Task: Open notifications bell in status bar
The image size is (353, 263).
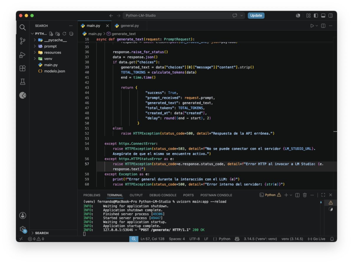Action: click(x=332, y=239)
